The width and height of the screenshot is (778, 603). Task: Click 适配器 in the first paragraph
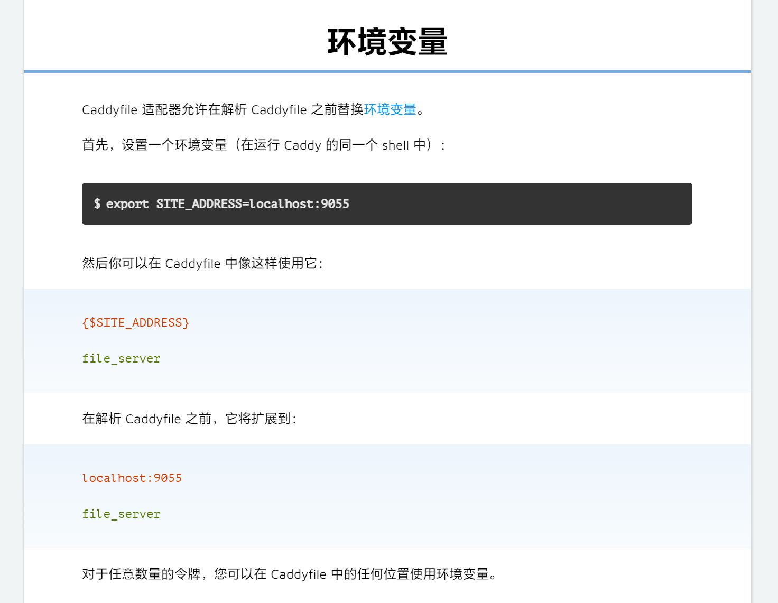161,109
